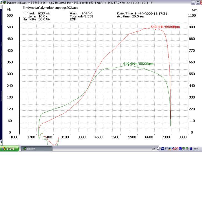Click the red prohibition circle tray icon
This screenshot has width=202, height=197.
coord(176,149)
